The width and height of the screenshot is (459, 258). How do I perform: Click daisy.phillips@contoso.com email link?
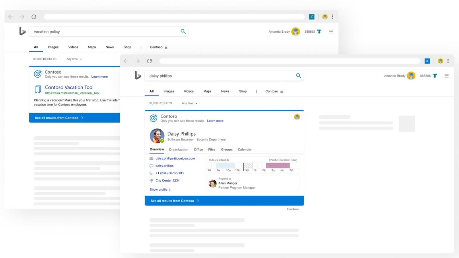(175, 158)
